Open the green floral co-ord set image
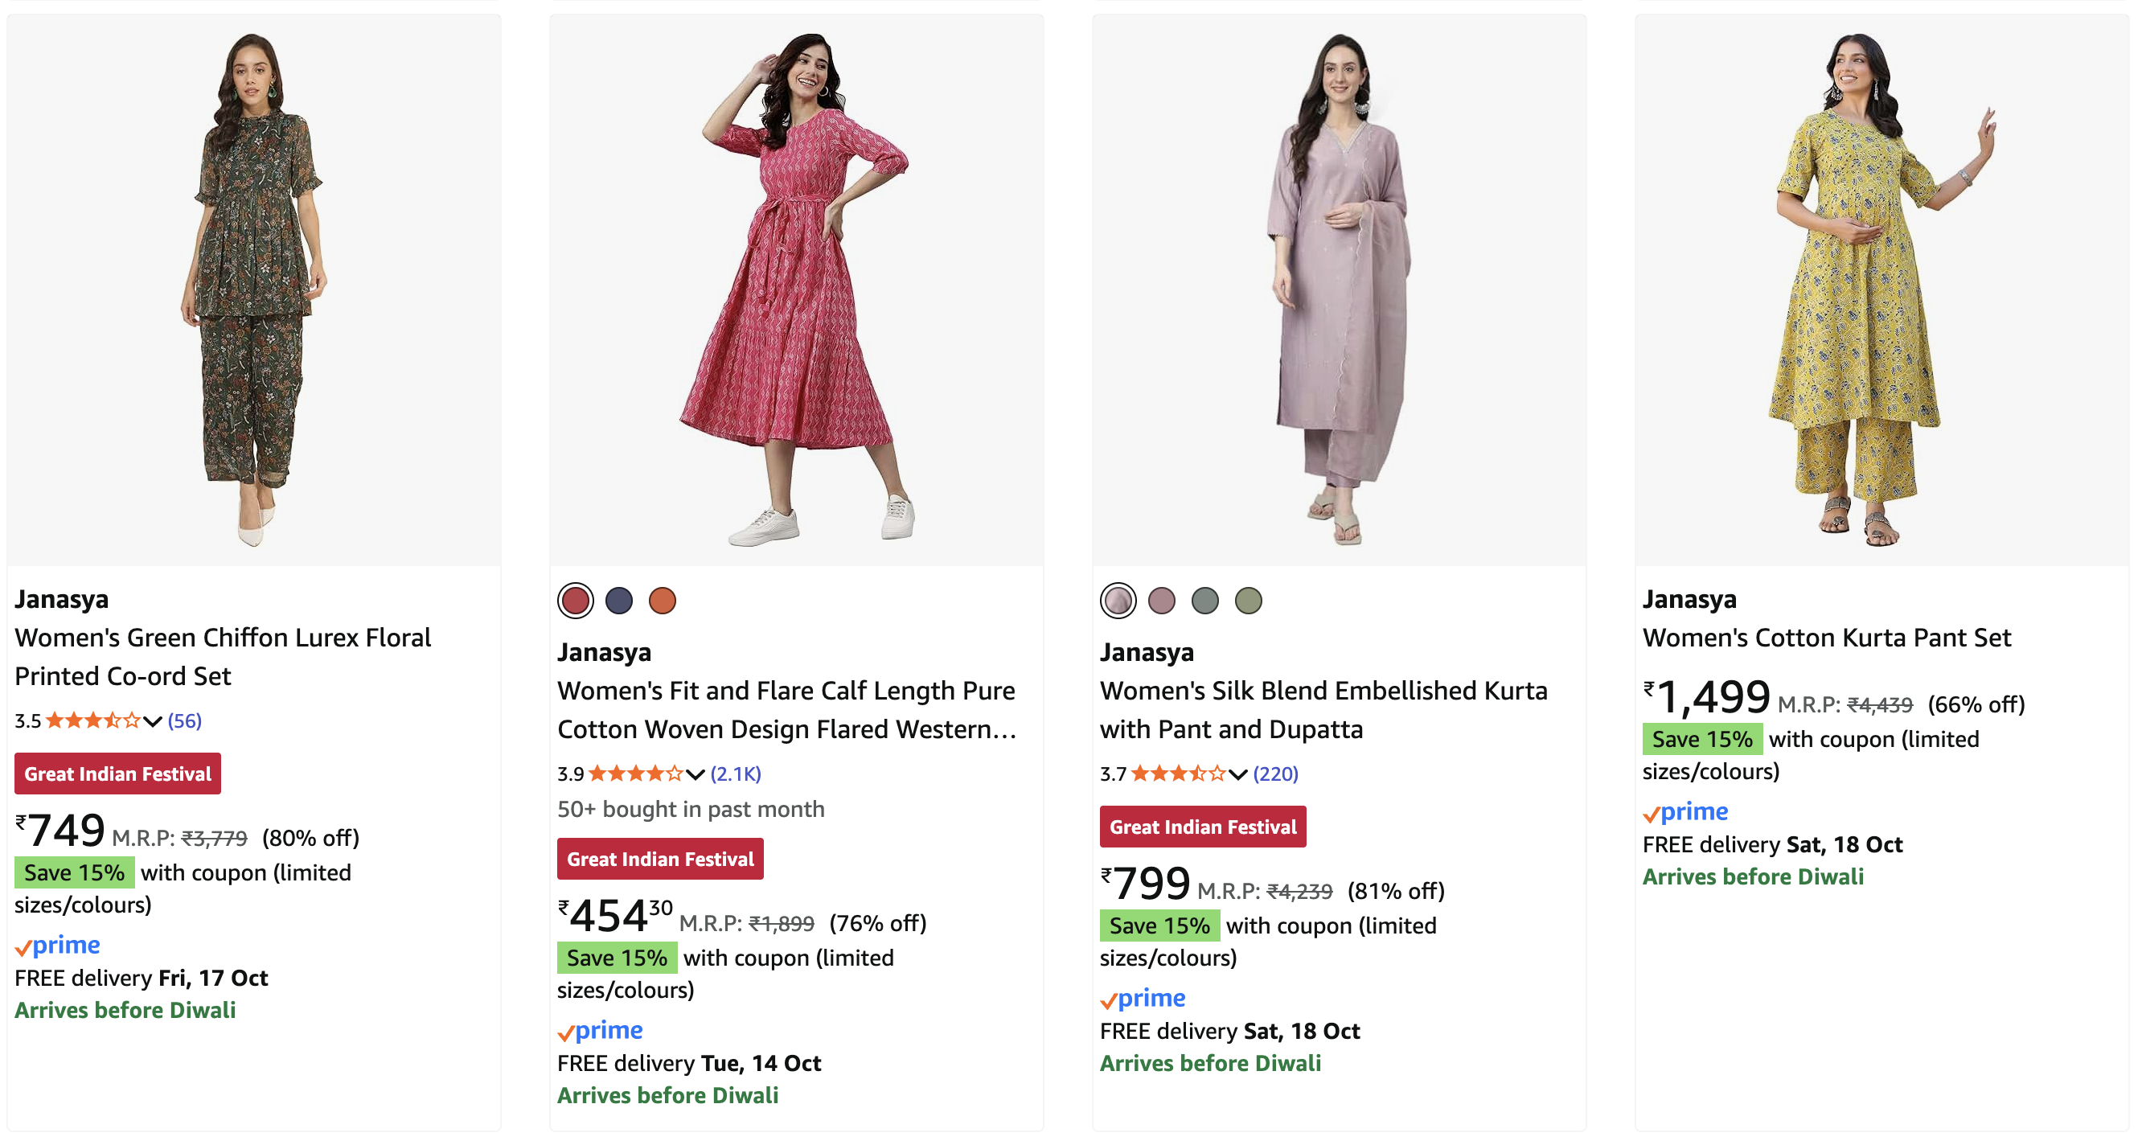 (x=253, y=289)
